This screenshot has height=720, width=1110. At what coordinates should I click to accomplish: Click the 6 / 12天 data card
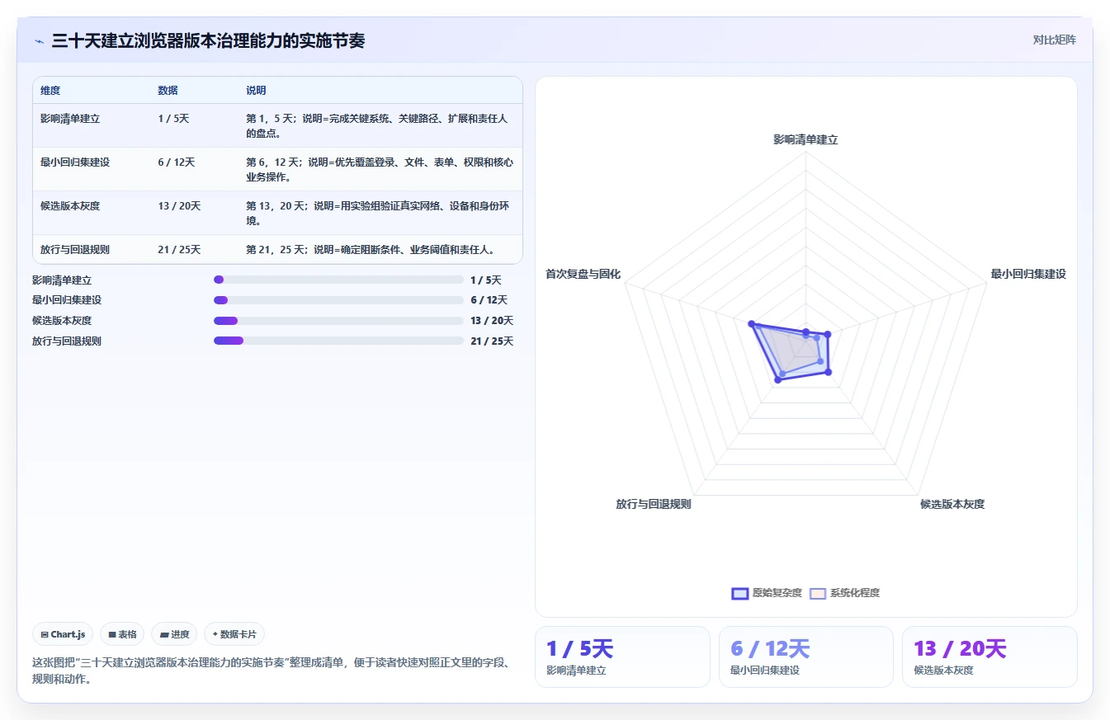(x=805, y=656)
